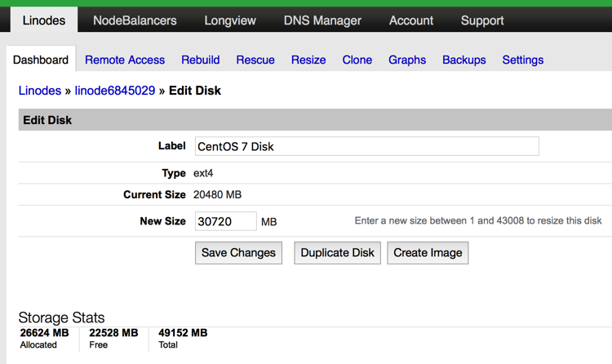This screenshot has width=612, height=364.
Task: Switch to the Rebuild tab
Action: pyautogui.click(x=201, y=60)
